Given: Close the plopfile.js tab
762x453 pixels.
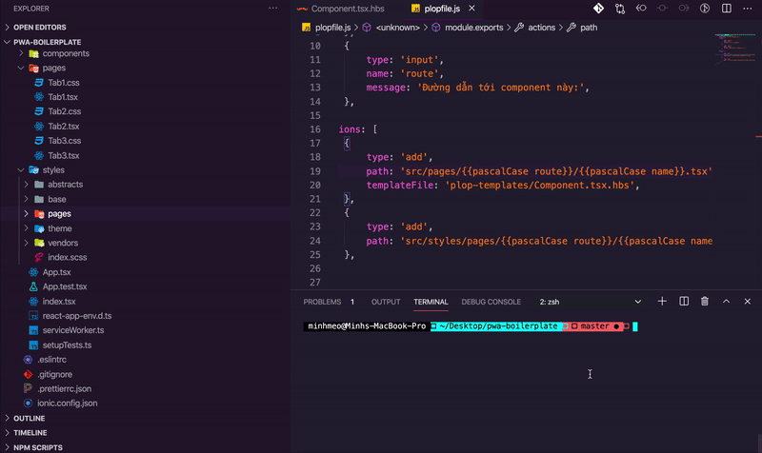Looking at the screenshot, I should tap(471, 9).
